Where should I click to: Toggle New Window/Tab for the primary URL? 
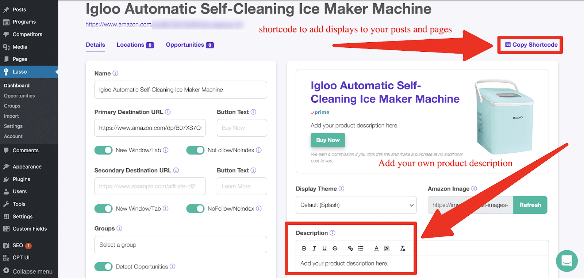(104, 150)
